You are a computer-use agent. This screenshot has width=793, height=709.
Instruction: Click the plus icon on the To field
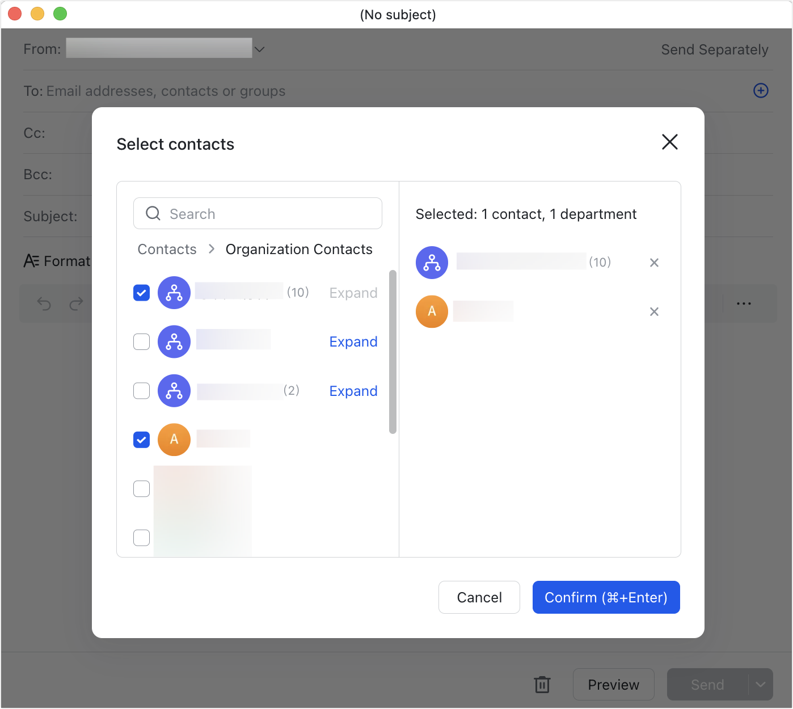(761, 91)
